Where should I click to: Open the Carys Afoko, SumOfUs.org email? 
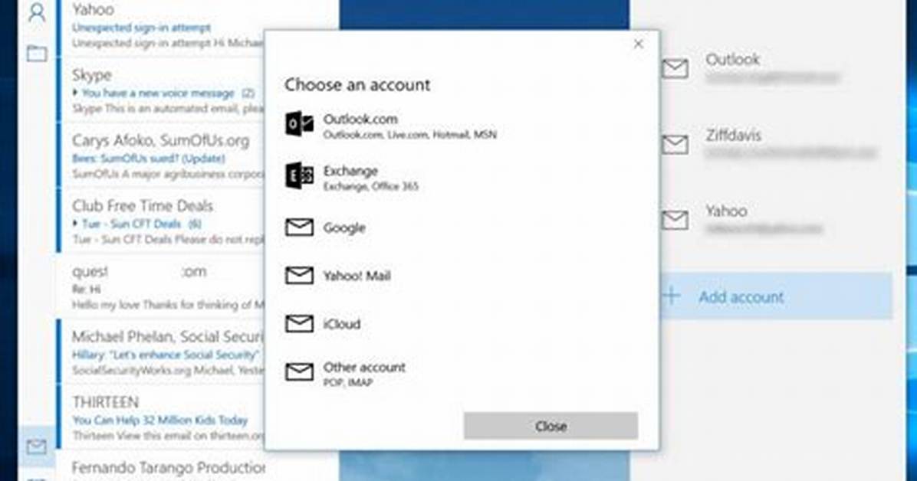click(x=162, y=157)
